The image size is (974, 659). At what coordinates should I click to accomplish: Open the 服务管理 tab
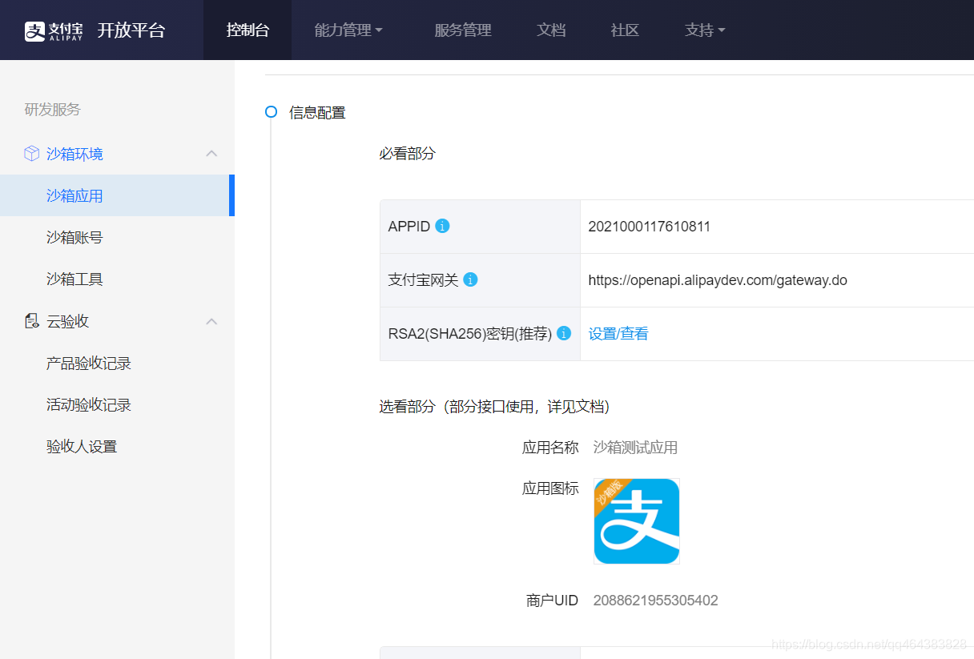pyautogui.click(x=463, y=30)
